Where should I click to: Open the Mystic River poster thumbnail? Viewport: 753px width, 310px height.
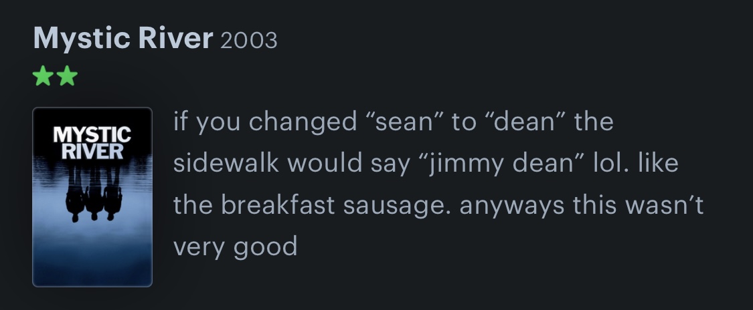pos(92,196)
